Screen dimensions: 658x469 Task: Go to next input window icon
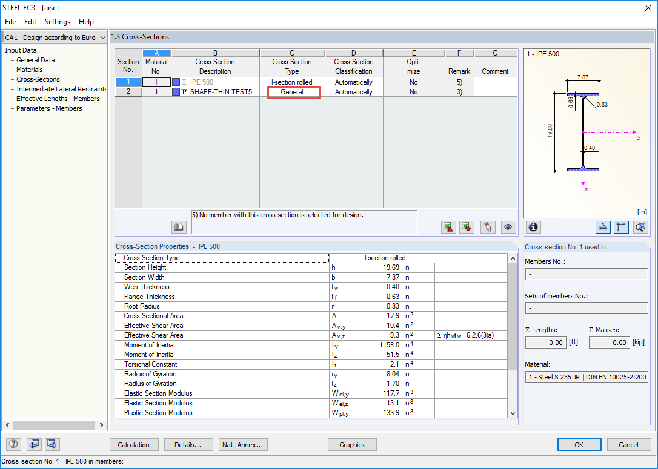52,444
